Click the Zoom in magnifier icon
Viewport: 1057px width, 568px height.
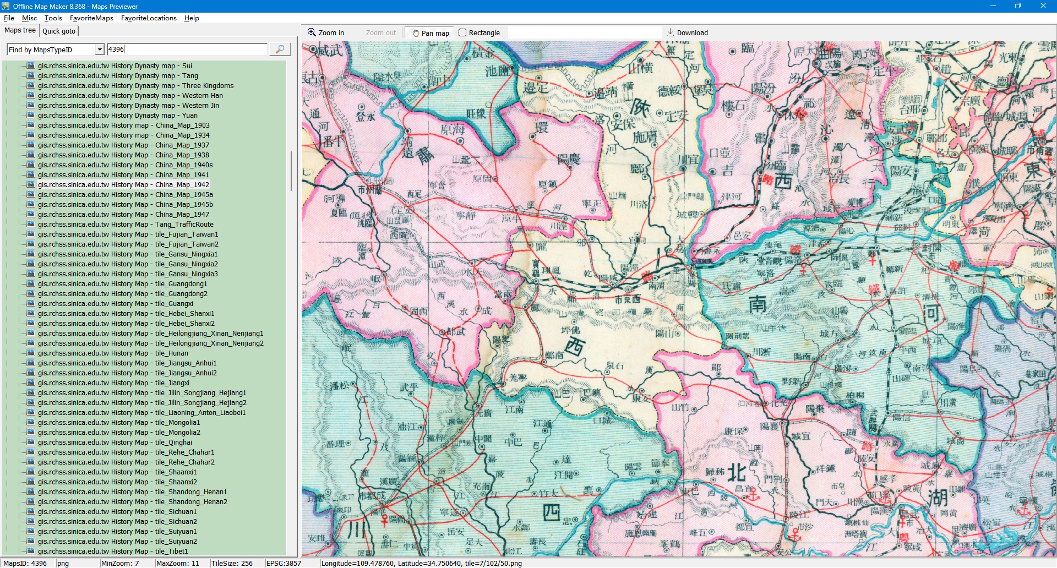(312, 32)
